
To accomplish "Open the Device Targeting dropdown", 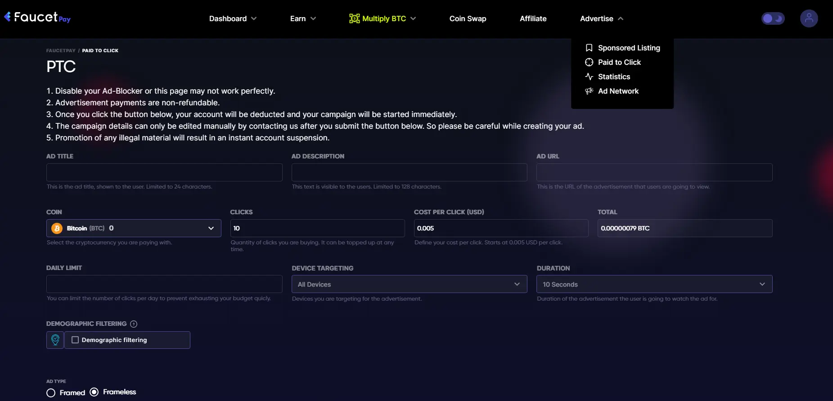I will pos(409,284).
